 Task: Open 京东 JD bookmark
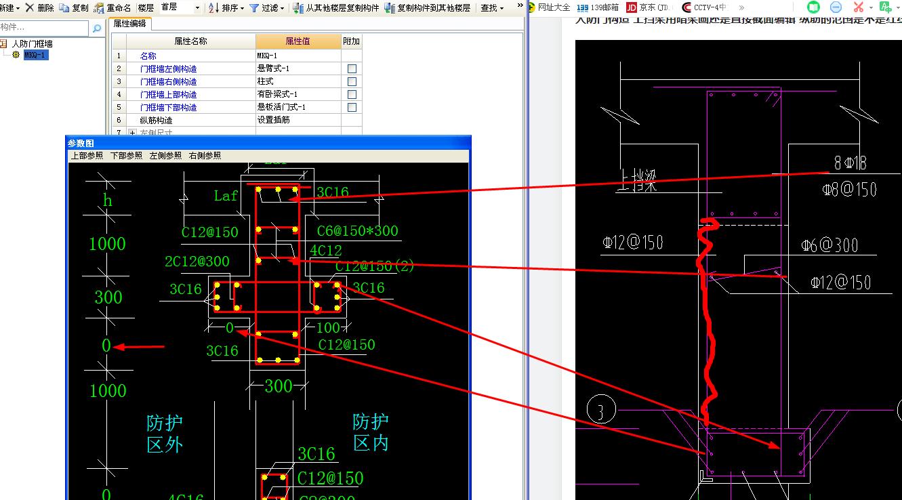pyautogui.click(x=648, y=7)
